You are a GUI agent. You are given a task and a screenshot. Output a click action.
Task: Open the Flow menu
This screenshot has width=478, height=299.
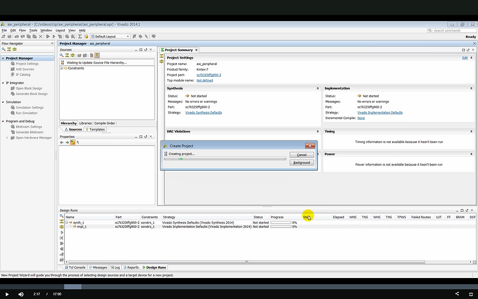click(x=22, y=30)
